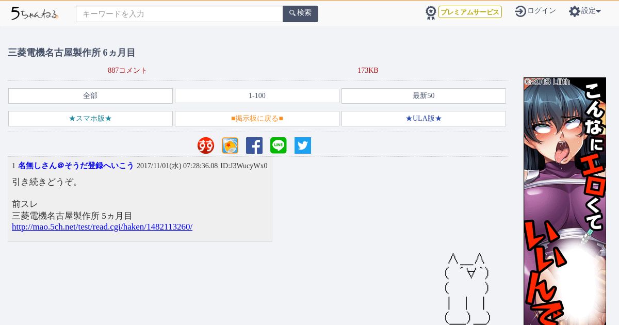Click the settings gear icon
Viewport: 619px width, 325px height.
coord(574,11)
